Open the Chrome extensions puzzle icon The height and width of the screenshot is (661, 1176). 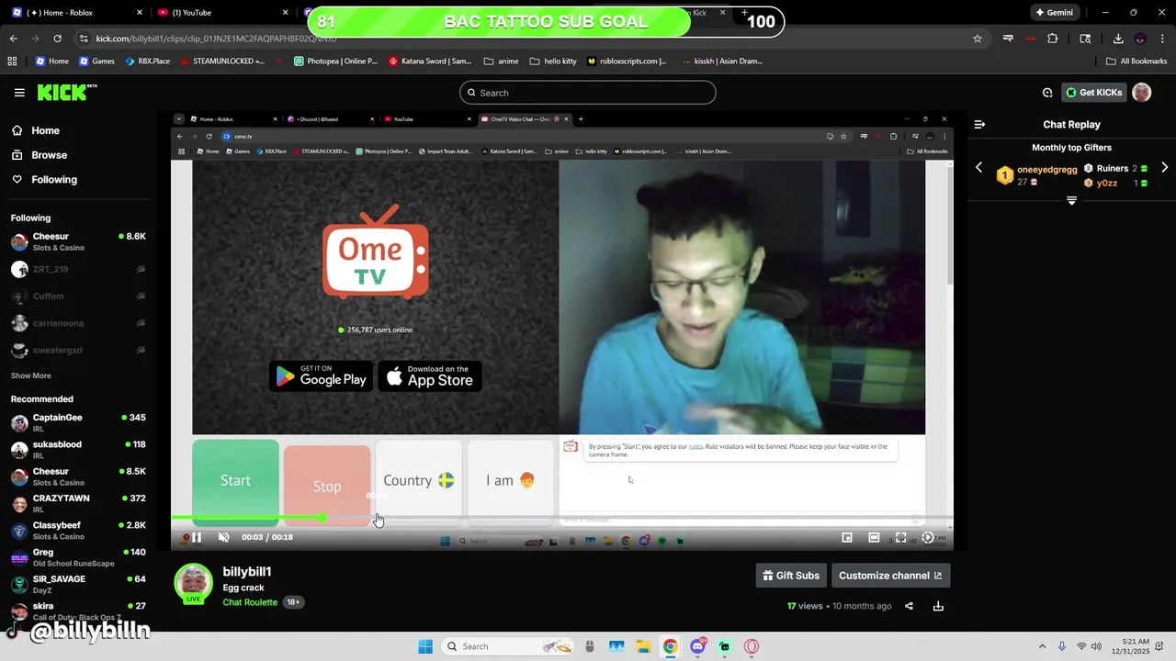point(1053,39)
